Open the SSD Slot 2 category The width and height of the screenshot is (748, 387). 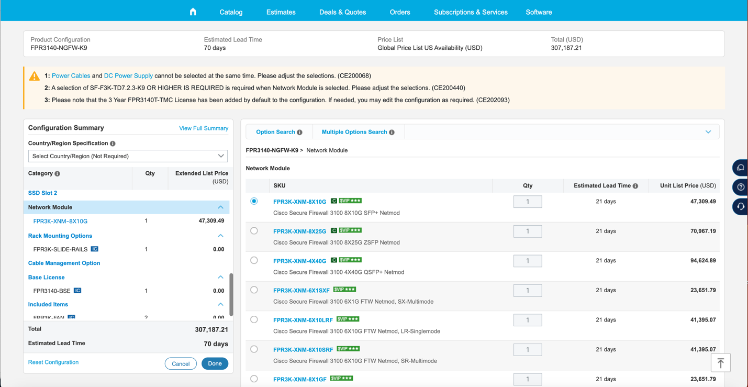pos(42,193)
